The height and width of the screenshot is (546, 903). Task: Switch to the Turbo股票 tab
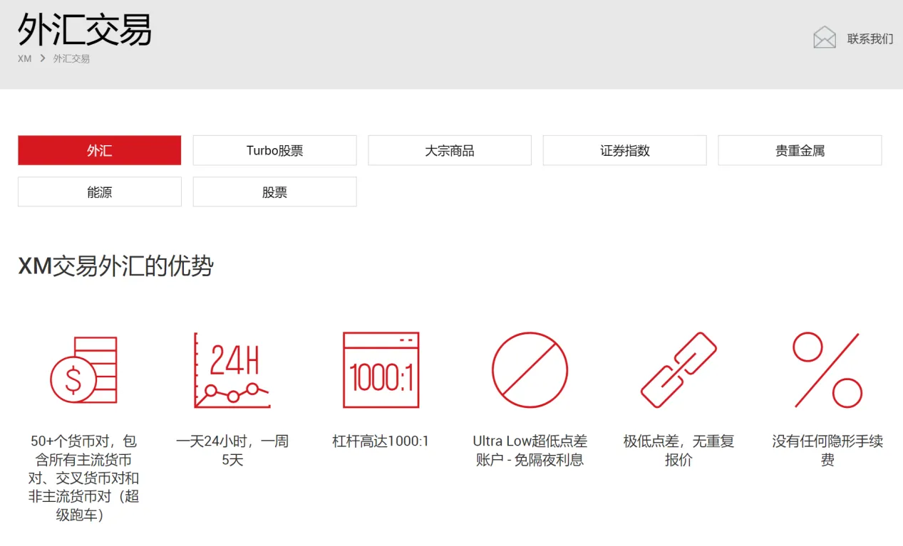(274, 150)
